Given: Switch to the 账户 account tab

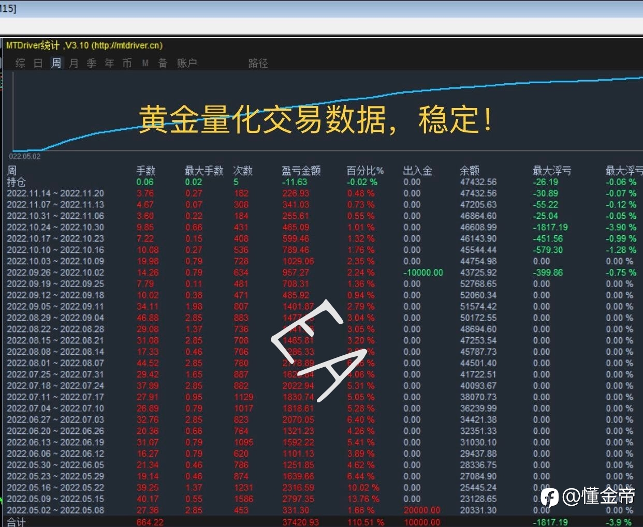Looking at the screenshot, I should click(x=187, y=63).
